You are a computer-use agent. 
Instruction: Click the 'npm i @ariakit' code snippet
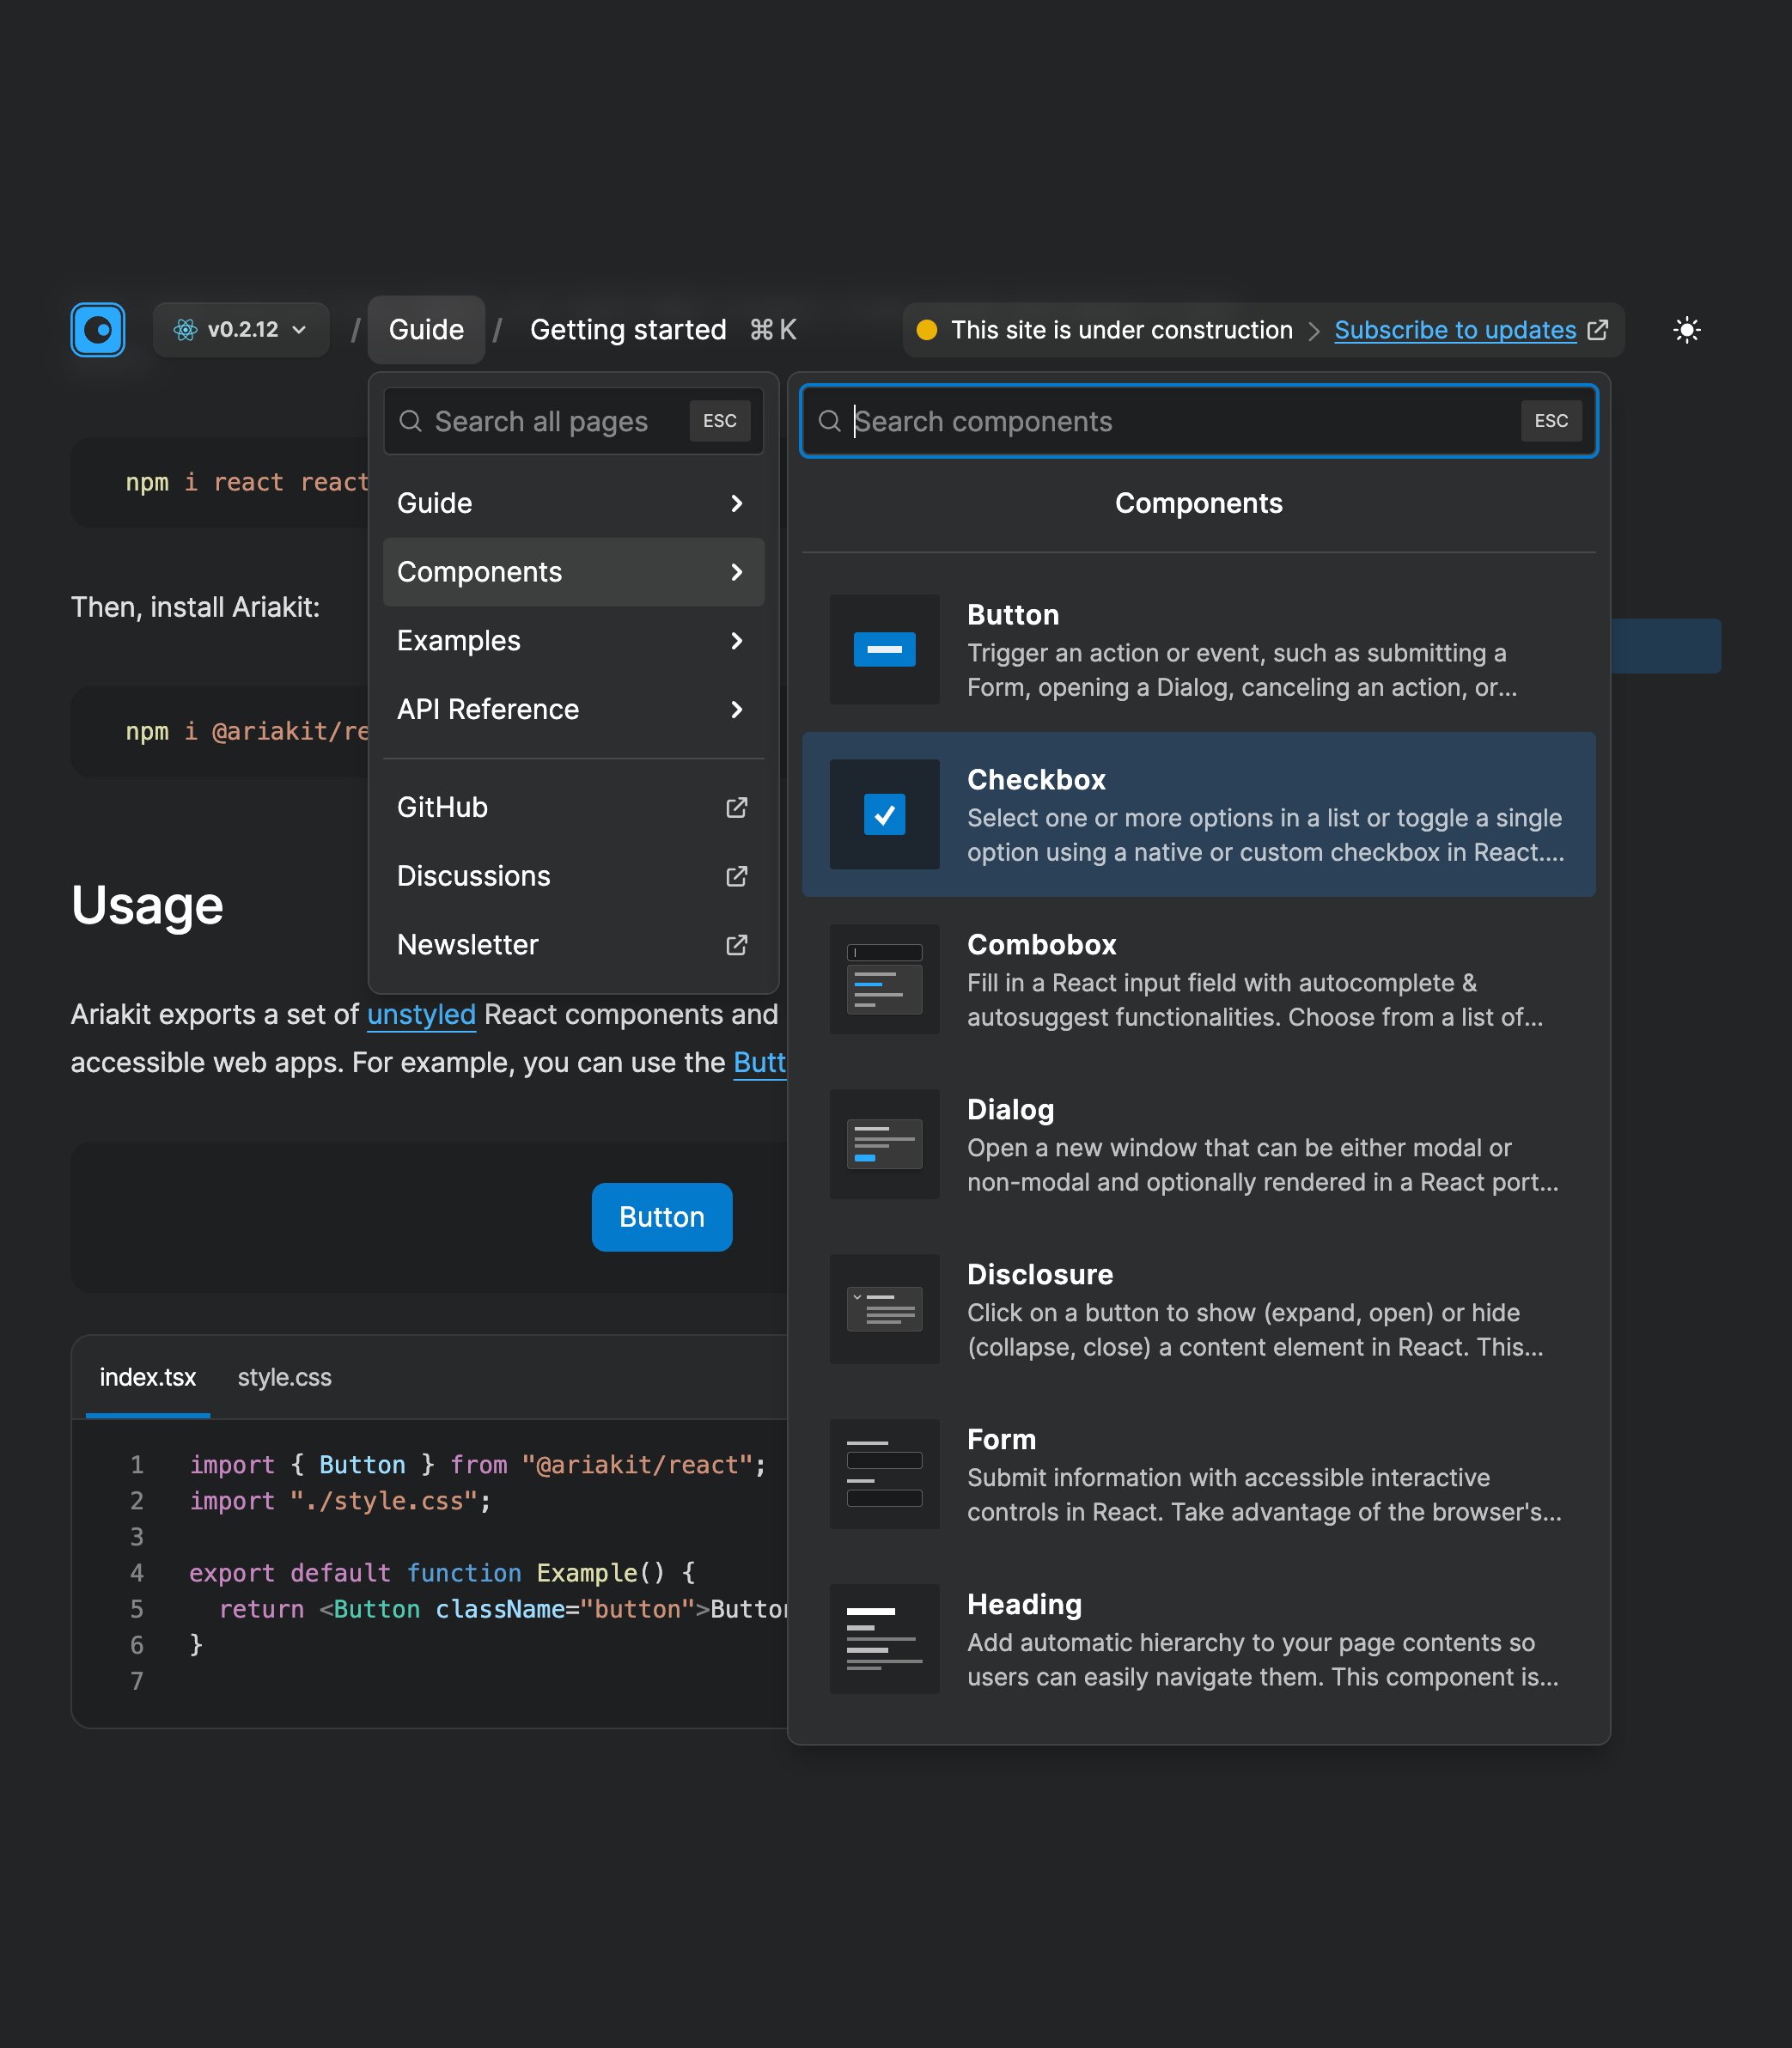click(x=247, y=732)
